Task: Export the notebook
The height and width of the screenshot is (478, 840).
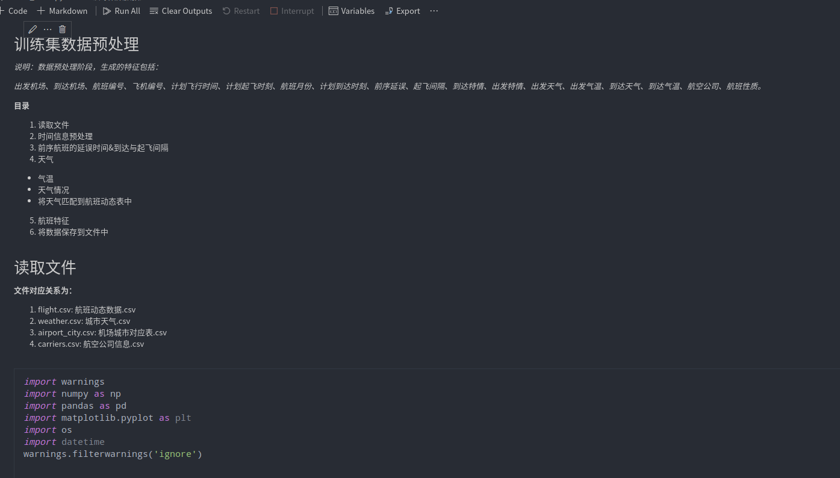Action: tap(402, 11)
